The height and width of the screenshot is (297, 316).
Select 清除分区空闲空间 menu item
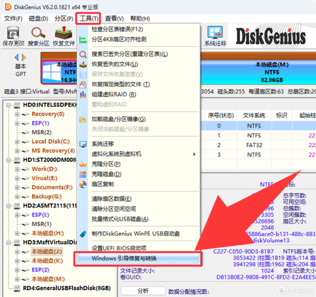click(x=114, y=209)
